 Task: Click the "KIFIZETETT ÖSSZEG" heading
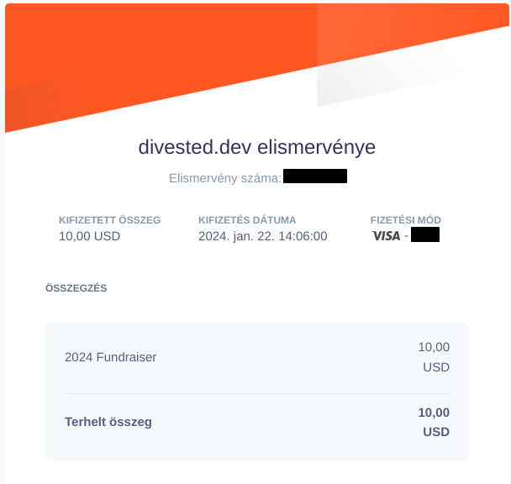point(109,220)
